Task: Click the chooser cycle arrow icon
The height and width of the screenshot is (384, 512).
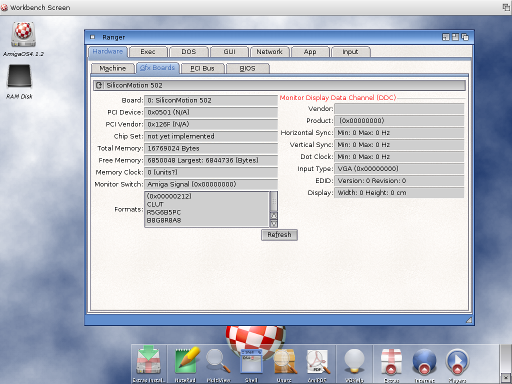Action: point(98,85)
